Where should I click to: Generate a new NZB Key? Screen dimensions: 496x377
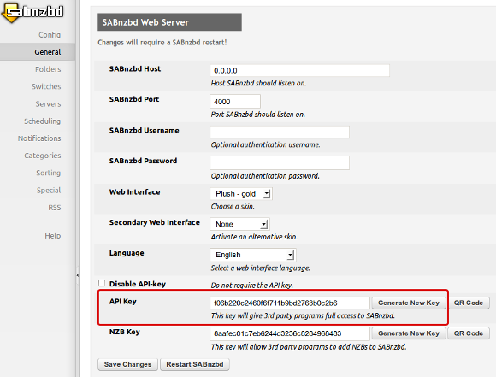pos(409,333)
